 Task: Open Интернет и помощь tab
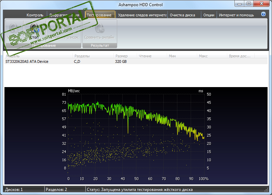tap(236, 15)
